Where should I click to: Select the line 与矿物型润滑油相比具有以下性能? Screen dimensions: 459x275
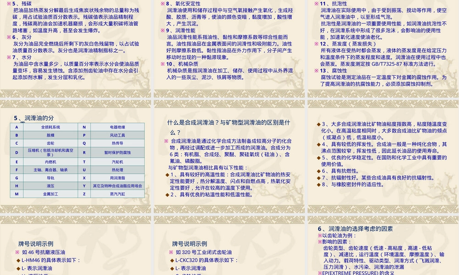tap(208, 168)
